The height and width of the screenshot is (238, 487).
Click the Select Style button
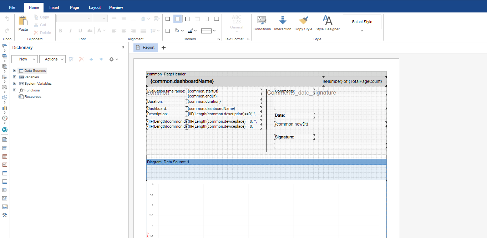tap(362, 22)
